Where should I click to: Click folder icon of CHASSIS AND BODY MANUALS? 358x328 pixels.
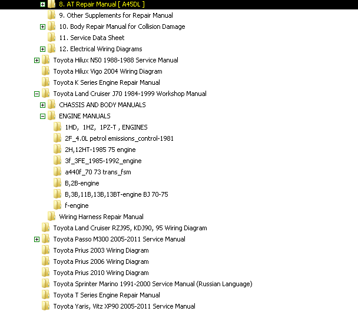pos(52,105)
